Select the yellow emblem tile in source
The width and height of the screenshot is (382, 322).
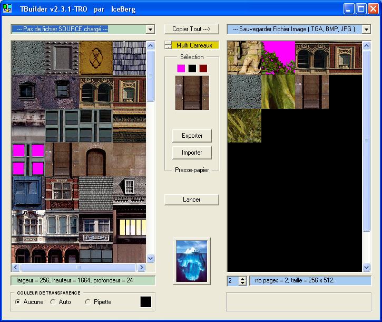click(96, 58)
